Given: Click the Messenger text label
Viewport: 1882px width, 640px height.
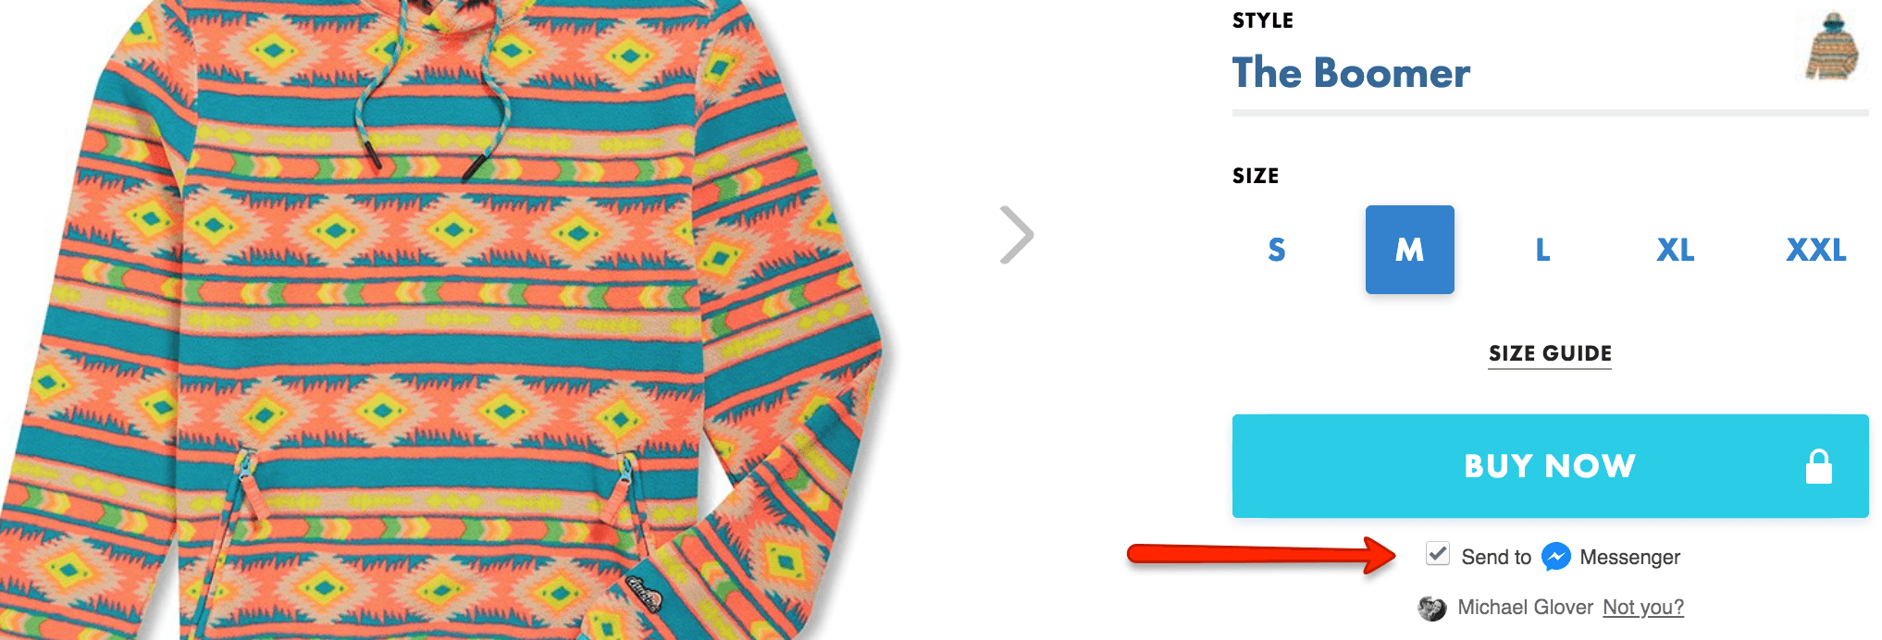Looking at the screenshot, I should click(x=1629, y=557).
